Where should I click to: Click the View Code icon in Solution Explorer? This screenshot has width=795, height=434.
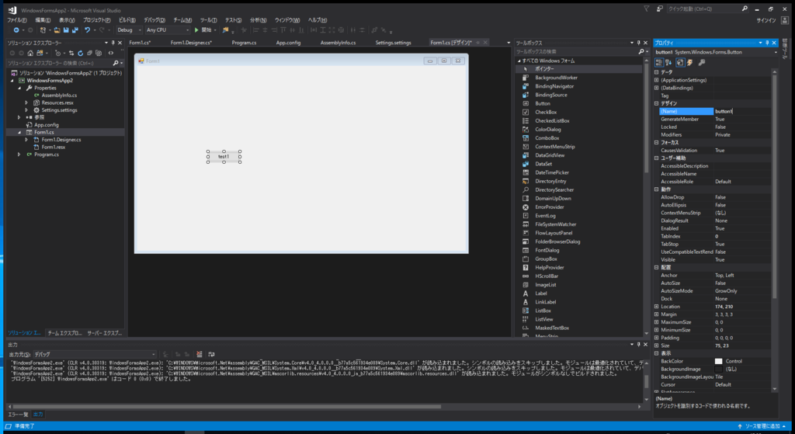[x=110, y=53]
